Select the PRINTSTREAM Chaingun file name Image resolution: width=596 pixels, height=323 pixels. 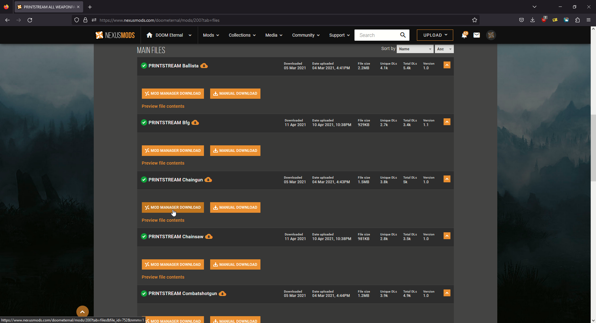pyautogui.click(x=176, y=180)
